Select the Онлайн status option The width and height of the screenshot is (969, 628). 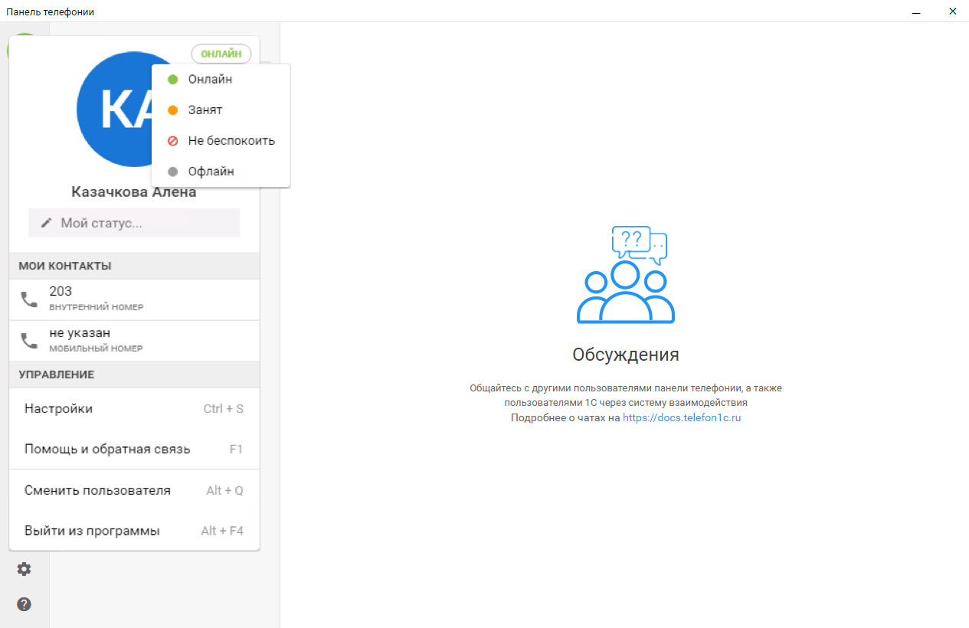pos(221,80)
